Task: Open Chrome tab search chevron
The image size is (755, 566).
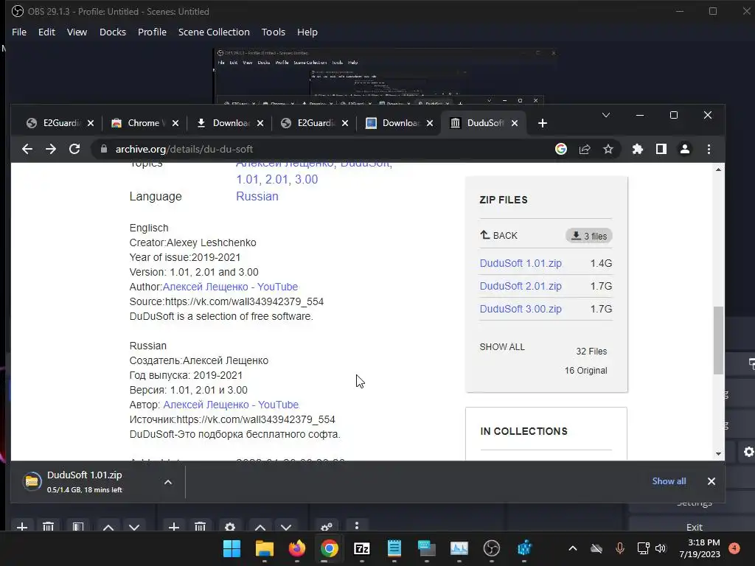Action: tap(606, 115)
